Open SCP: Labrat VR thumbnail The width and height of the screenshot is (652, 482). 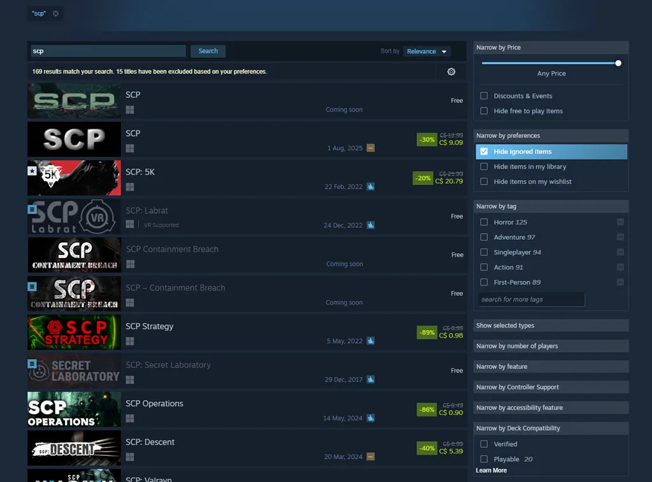click(74, 216)
